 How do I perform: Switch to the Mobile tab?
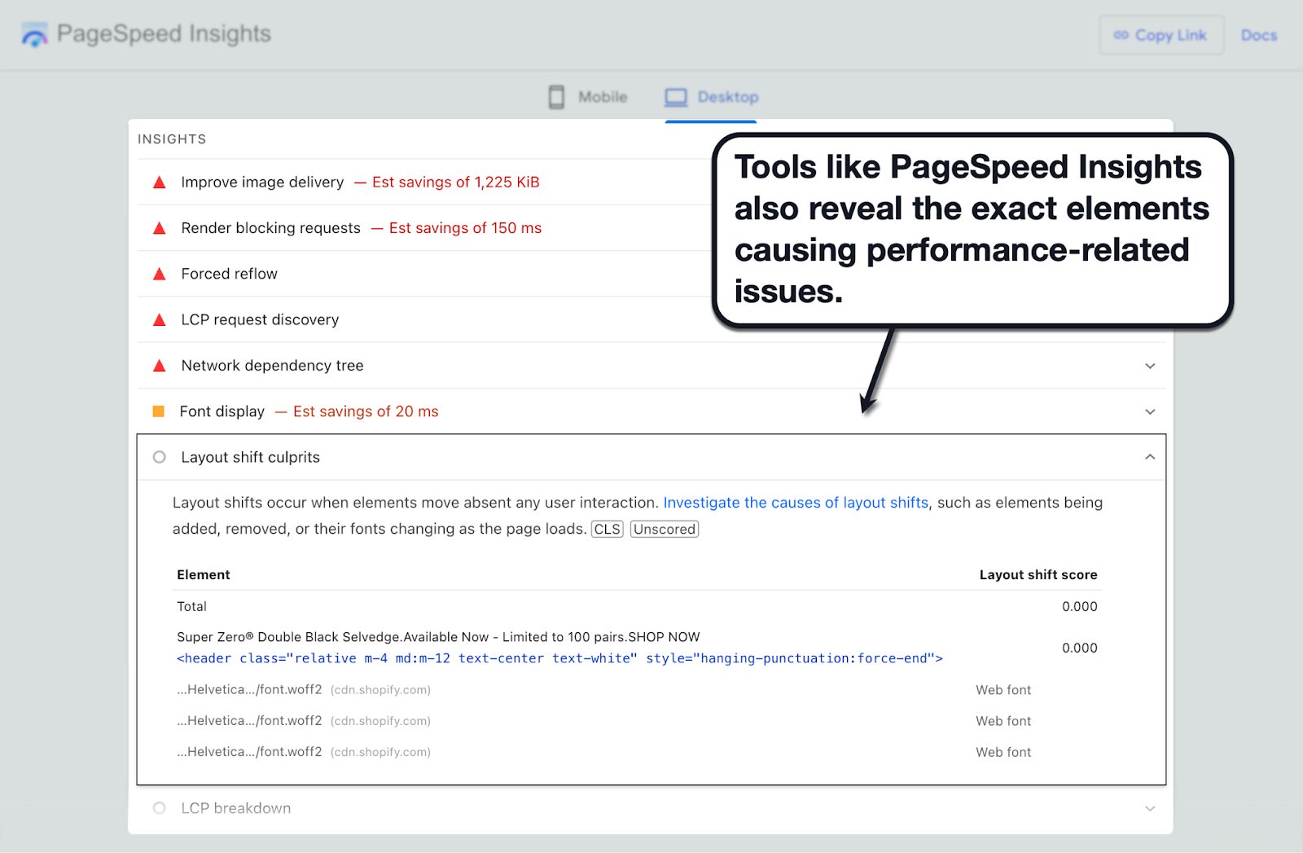pos(588,97)
